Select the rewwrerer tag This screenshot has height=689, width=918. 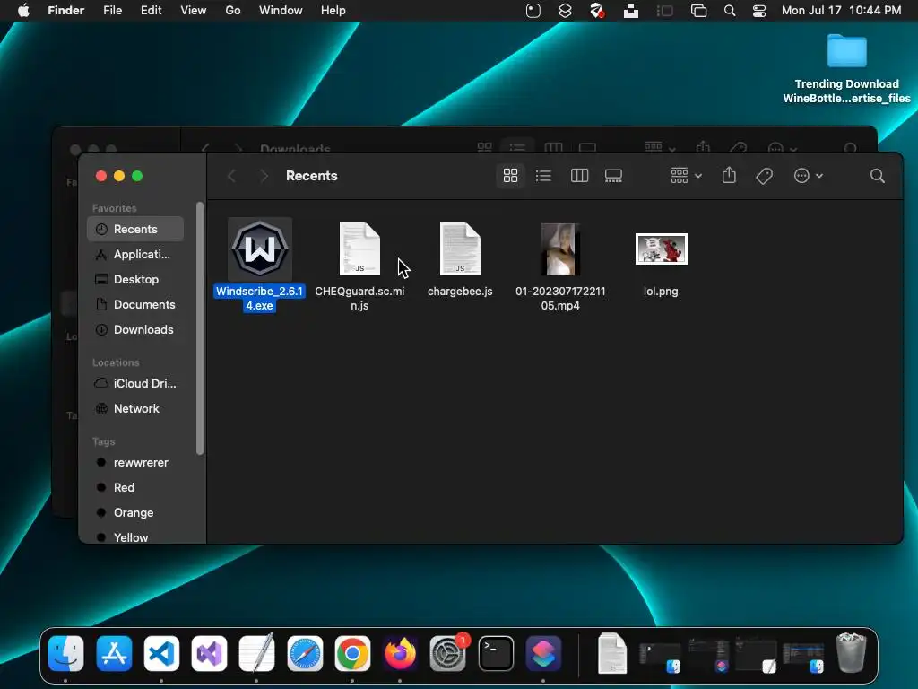point(135,462)
